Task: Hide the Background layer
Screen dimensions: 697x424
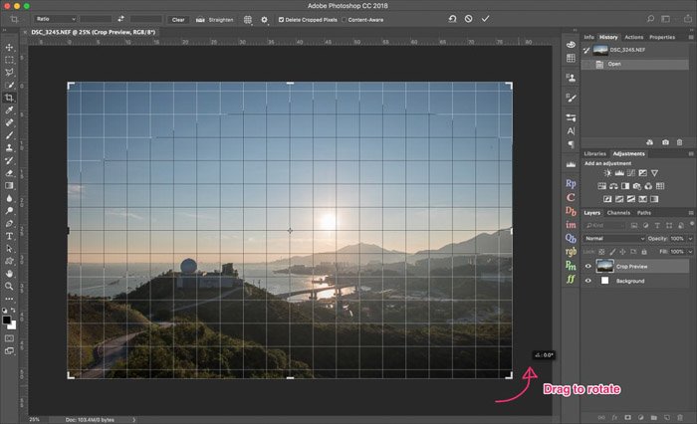Action: click(587, 282)
